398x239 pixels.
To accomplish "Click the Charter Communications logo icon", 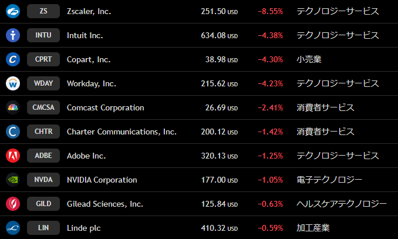I will tap(13, 132).
